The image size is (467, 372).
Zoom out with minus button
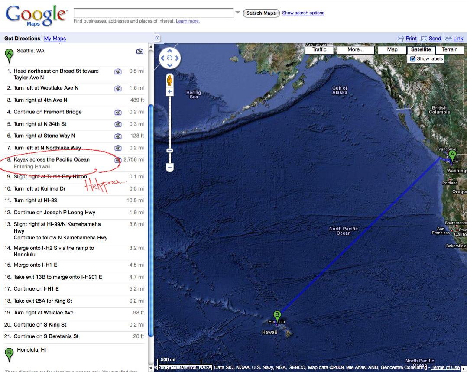coord(170,168)
